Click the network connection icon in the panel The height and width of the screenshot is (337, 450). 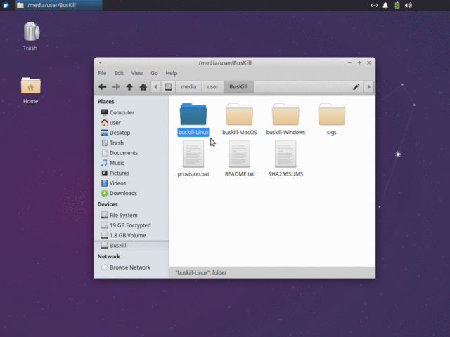click(374, 5)
